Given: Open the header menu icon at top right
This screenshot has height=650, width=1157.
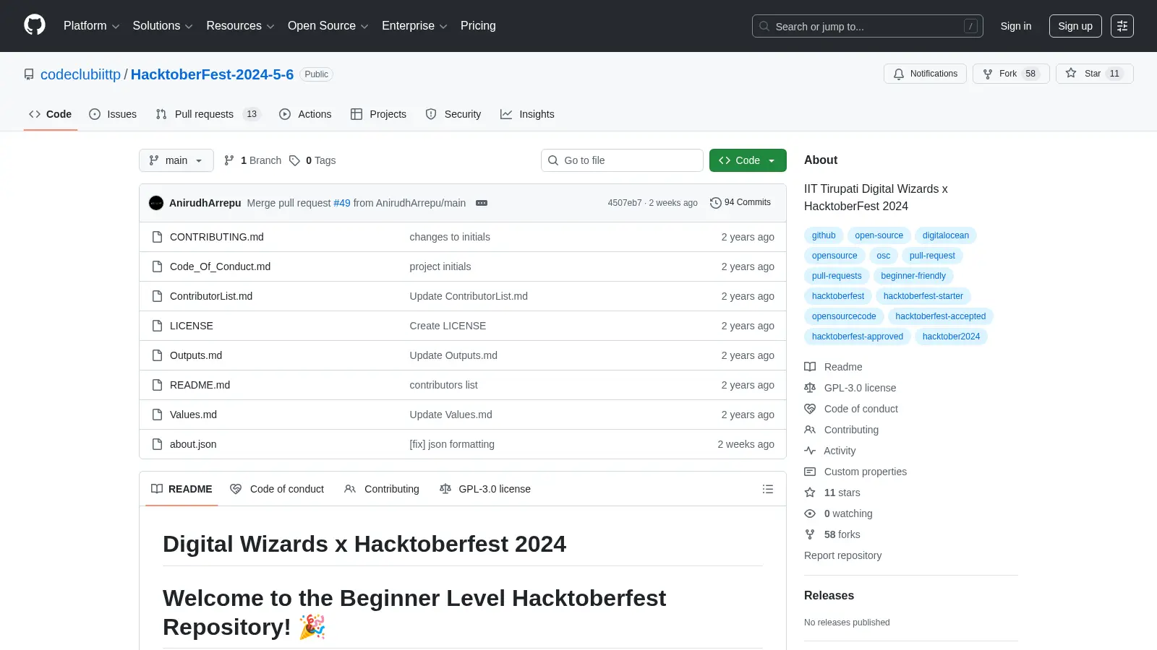Looking at the screenshot, I should (1122, 26).
